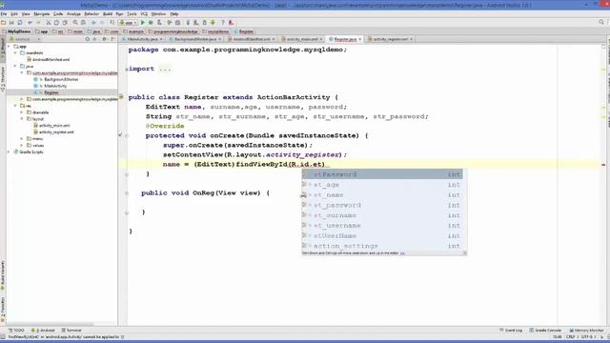Open activity_register.xml in layout folder
The height and width of the screenshot is (343, 610).
(x=56, y=132)
